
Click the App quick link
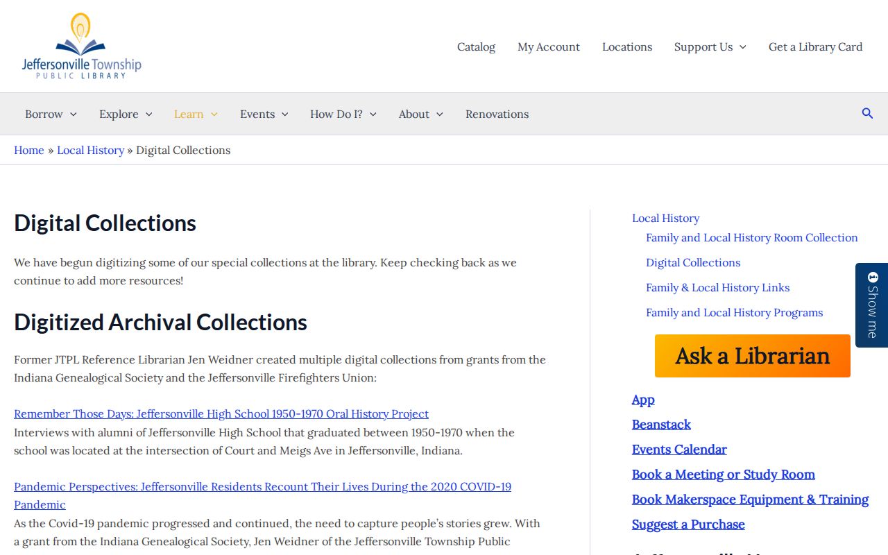pyautogui.click(x=643, y=400)
